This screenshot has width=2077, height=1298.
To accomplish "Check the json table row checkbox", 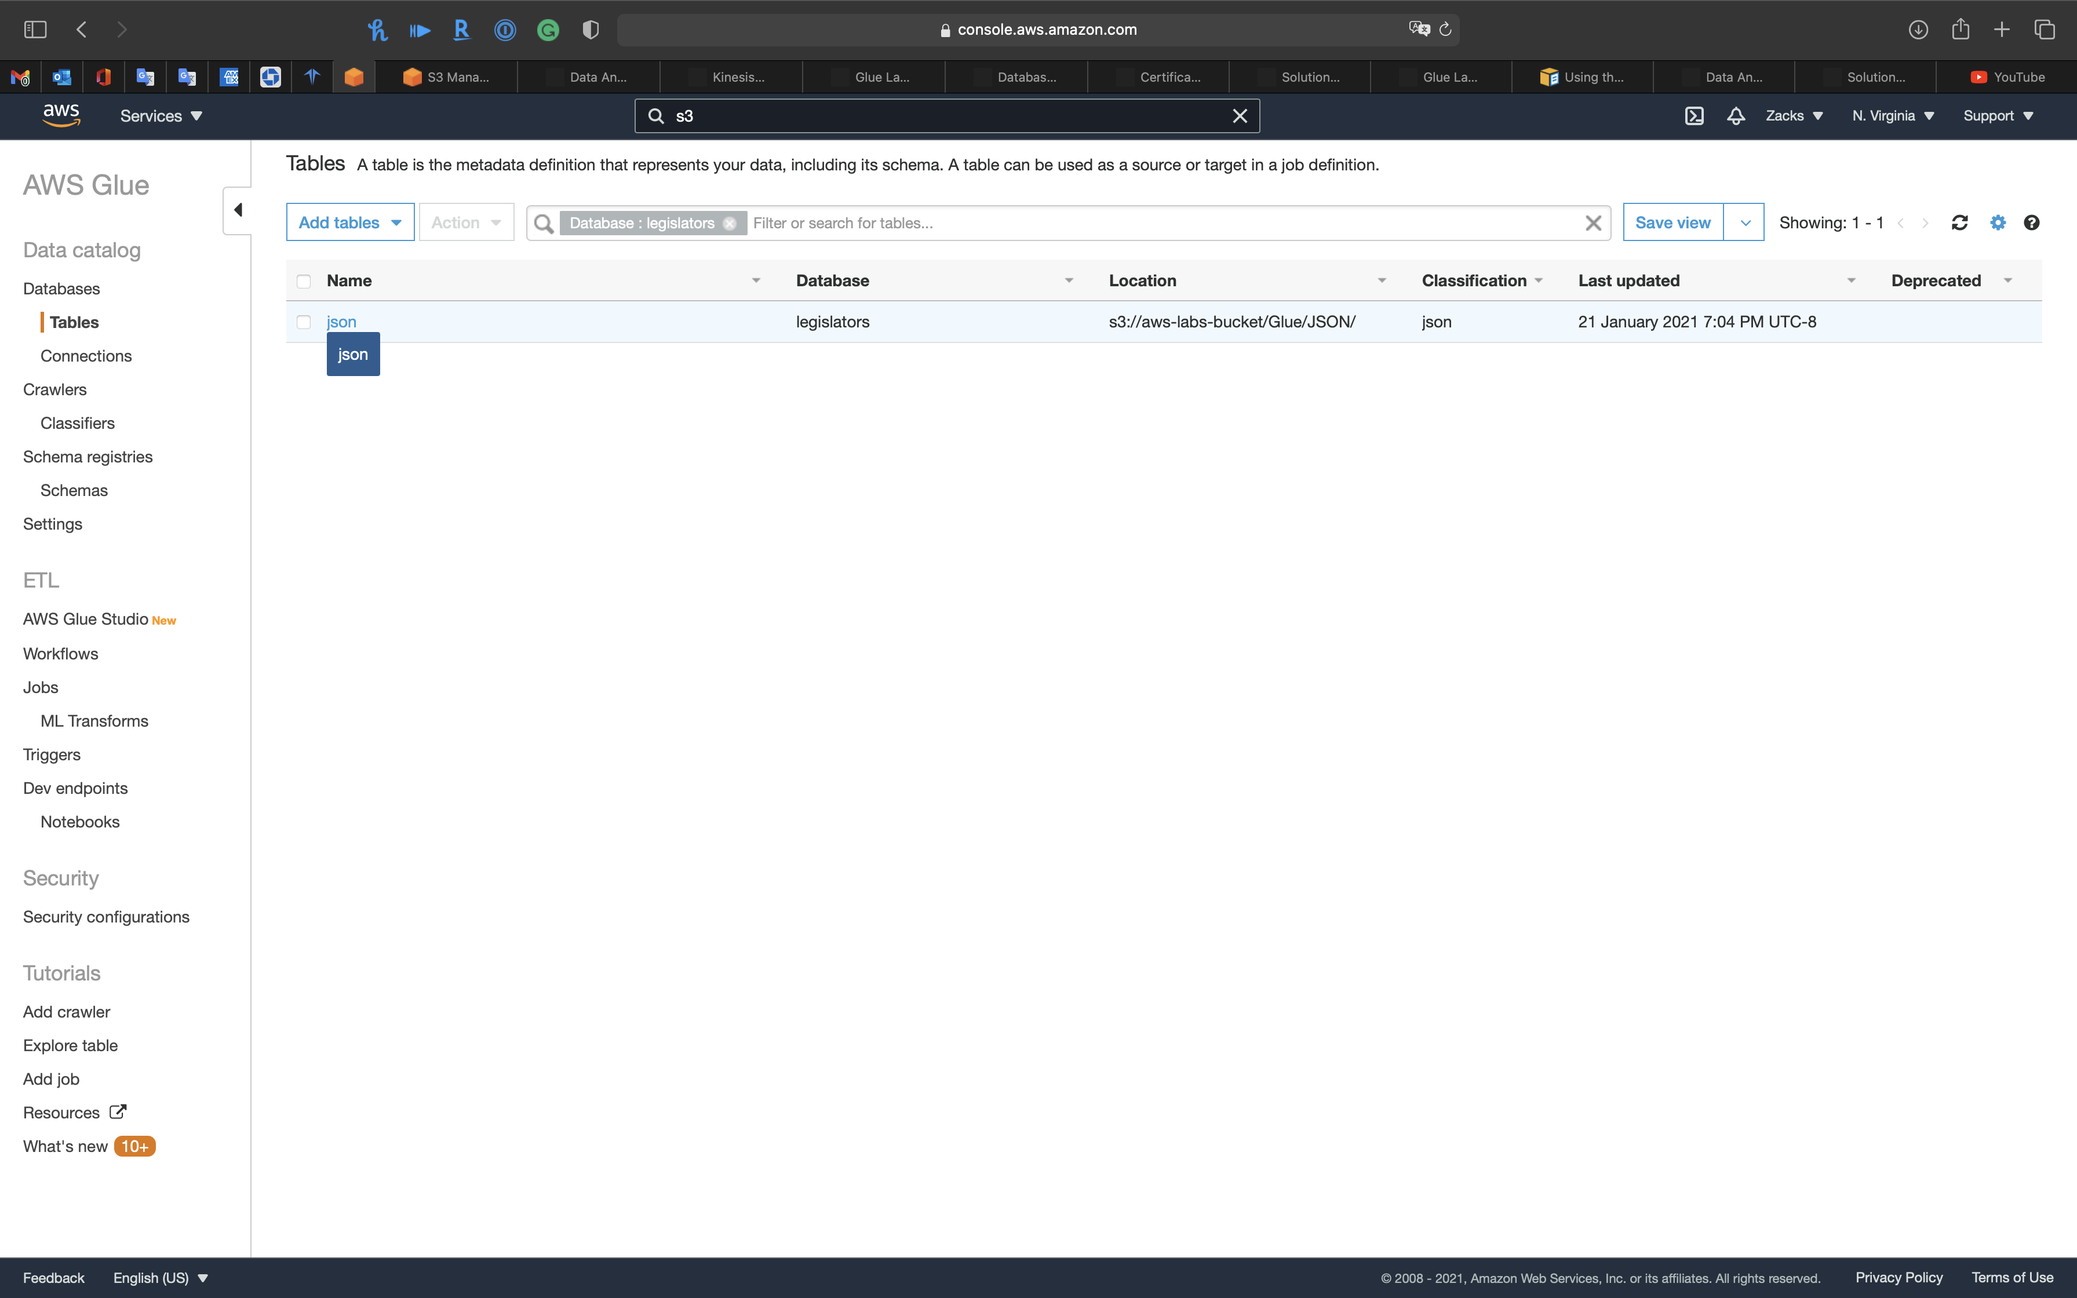I will (x=304, y=322).
